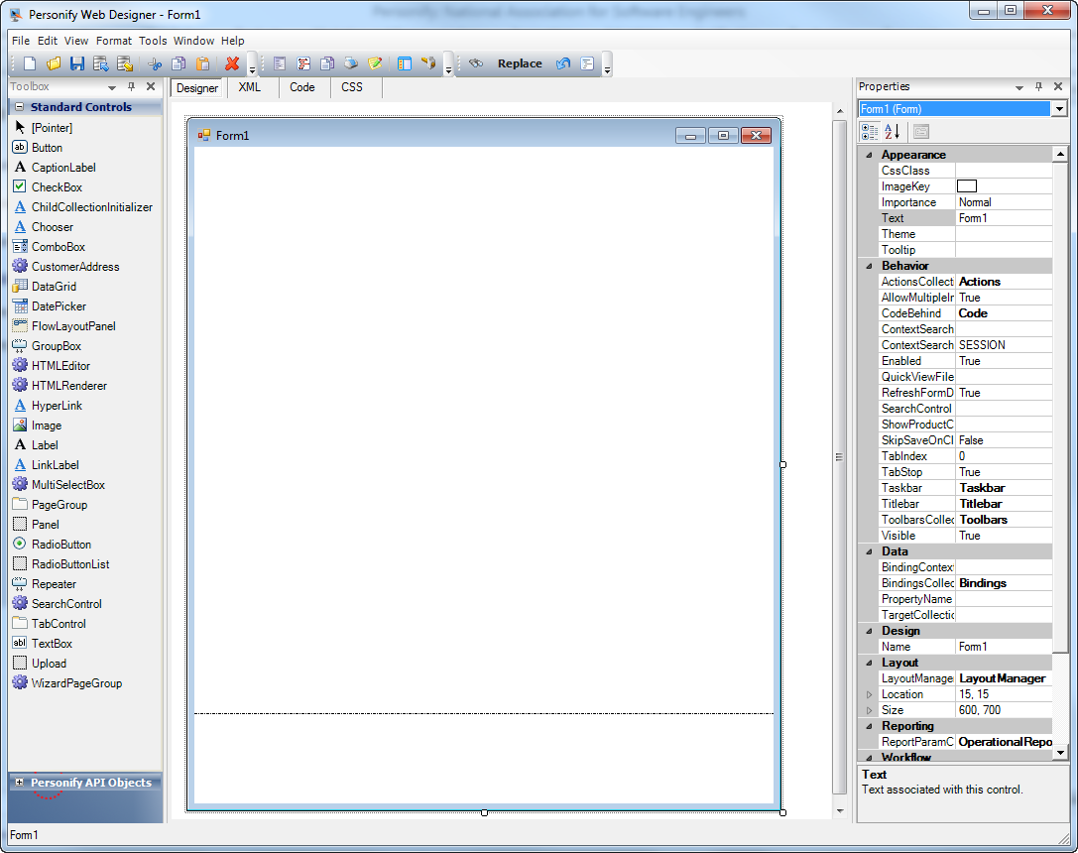1078x853 pixels.
Task: Click the red Delete icon on the toolbar
Action: (232, 62)
